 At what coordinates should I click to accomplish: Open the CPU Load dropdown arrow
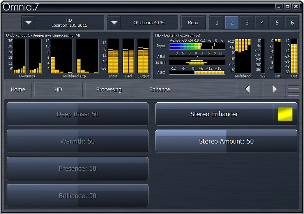click(x=114, y=23)
